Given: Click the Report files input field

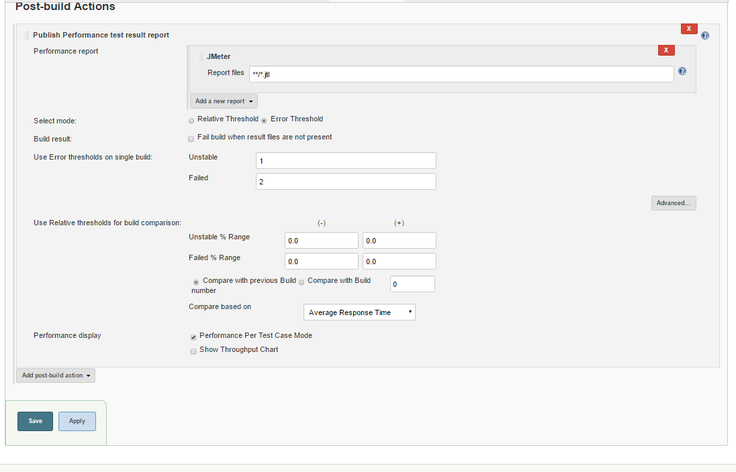Looking at the screenshot, I should [461, 74].
